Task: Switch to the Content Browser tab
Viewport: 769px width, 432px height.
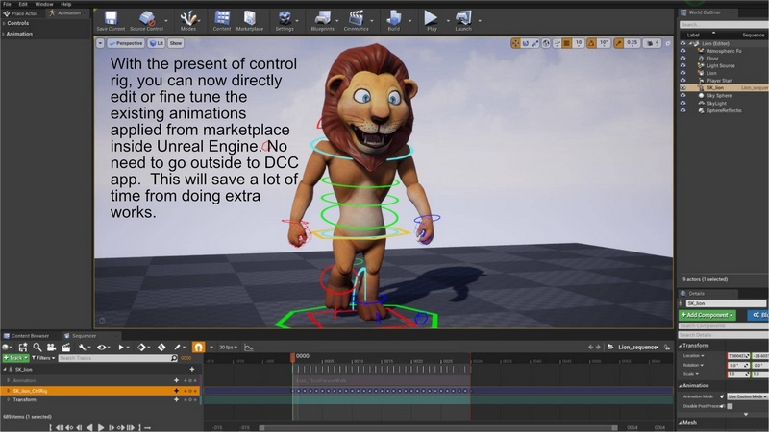Action: (30, 336)
